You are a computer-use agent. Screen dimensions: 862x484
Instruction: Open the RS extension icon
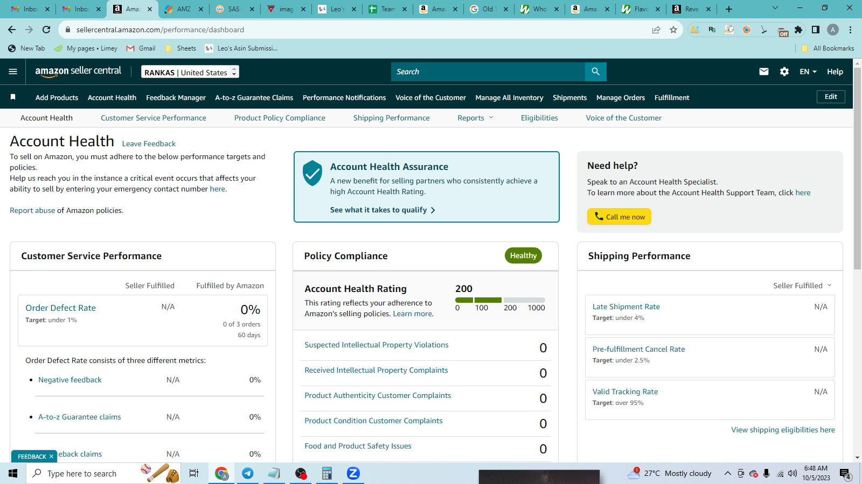click(x=712, y=30)
